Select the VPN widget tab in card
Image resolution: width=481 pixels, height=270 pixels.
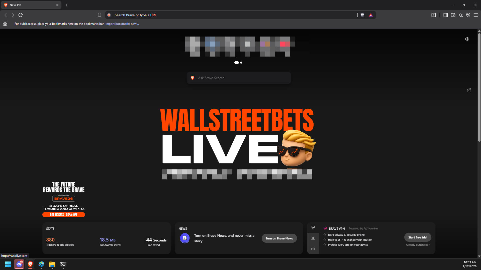click(x=313, y=227)
